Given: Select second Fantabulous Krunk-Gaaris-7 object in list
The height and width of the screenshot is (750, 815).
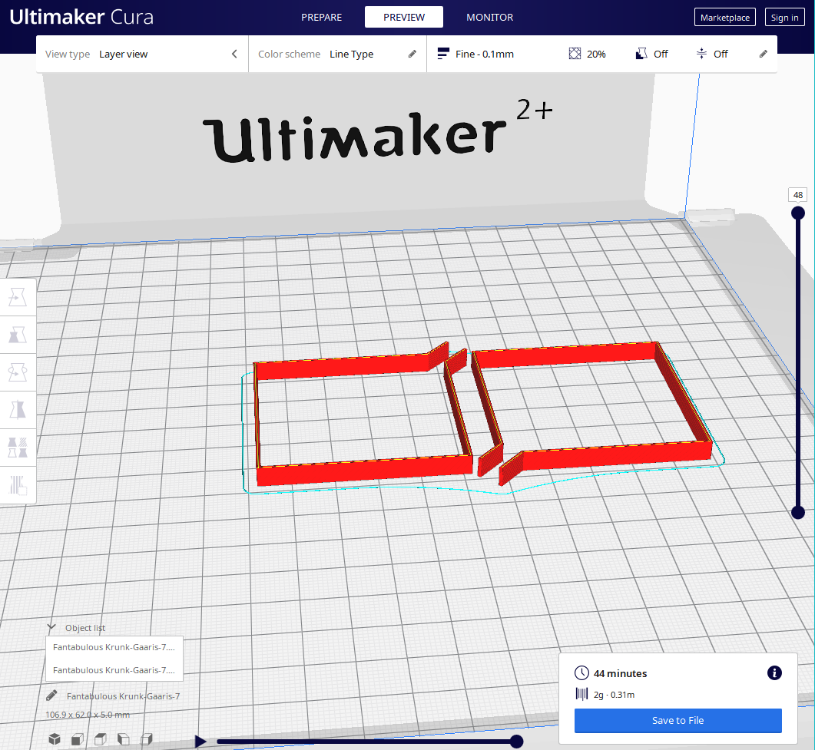Looking at the screenshot, I should coord(114,670).
